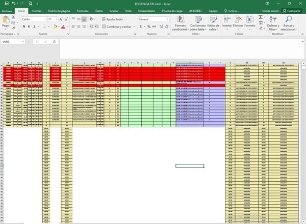Open Buscar y seleccionar magnifier
306x224 pixels.
pos(288,19)
